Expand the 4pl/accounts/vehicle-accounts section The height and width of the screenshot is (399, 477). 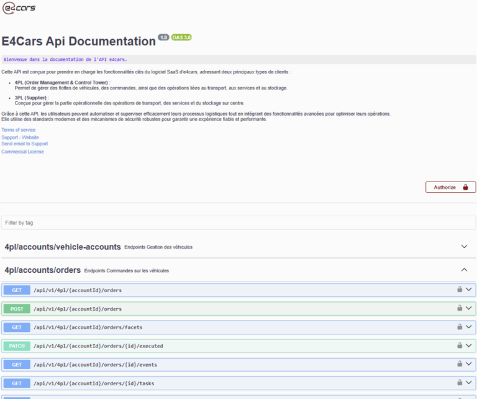(464, 247)
